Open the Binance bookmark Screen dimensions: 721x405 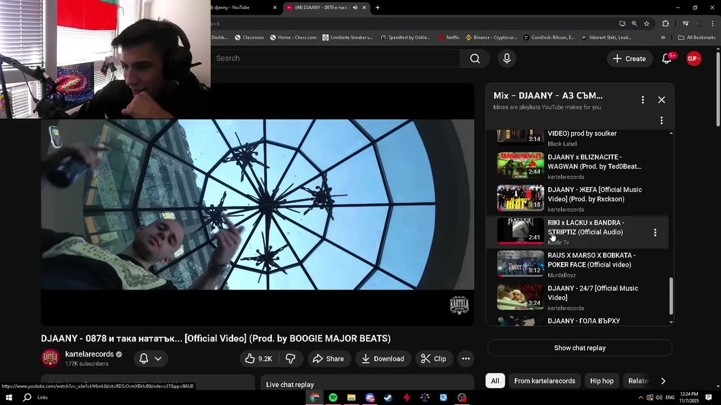tap(491, 38)
